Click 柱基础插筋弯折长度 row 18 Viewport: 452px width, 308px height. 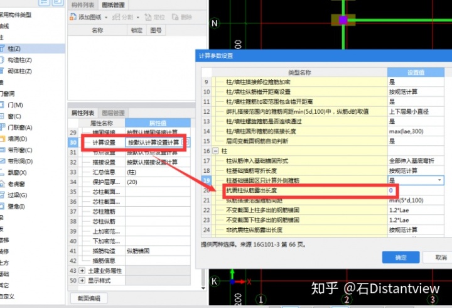click(323, 170)
